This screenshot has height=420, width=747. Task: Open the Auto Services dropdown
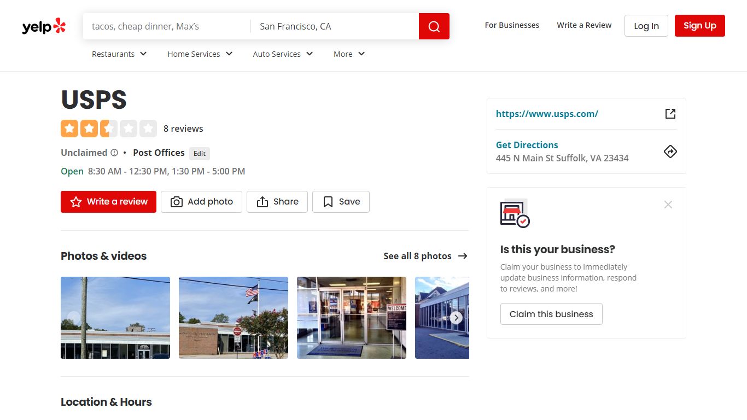[283, 54]
